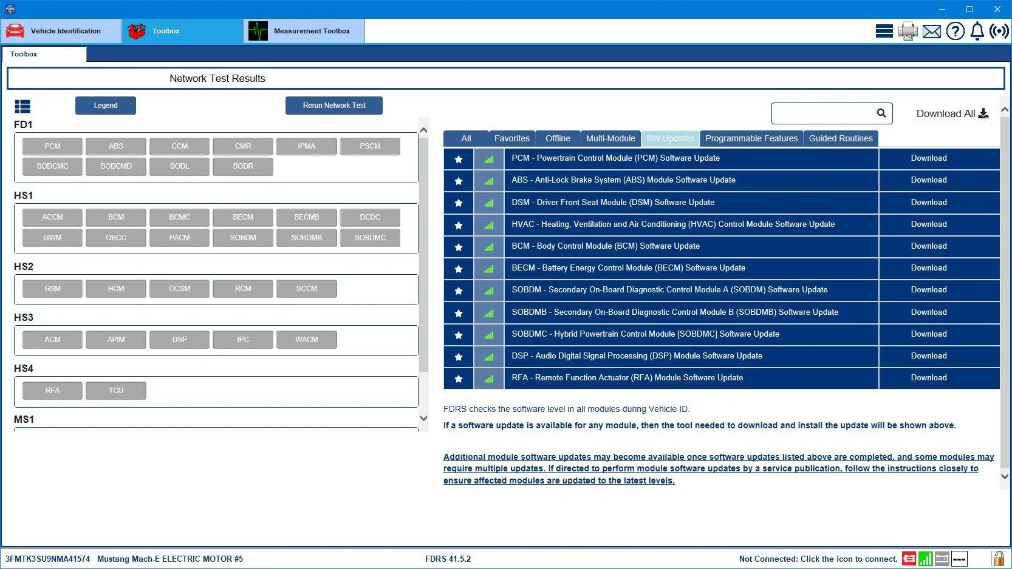Click the signal bars icon in DSM row

point(489,203)
